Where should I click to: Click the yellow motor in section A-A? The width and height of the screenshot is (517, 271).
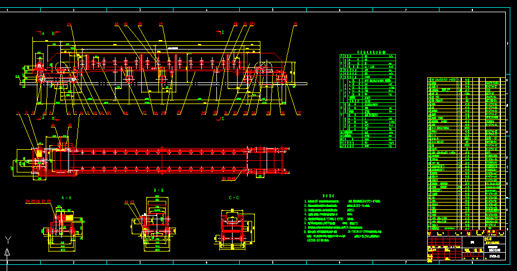pos(70,218)
